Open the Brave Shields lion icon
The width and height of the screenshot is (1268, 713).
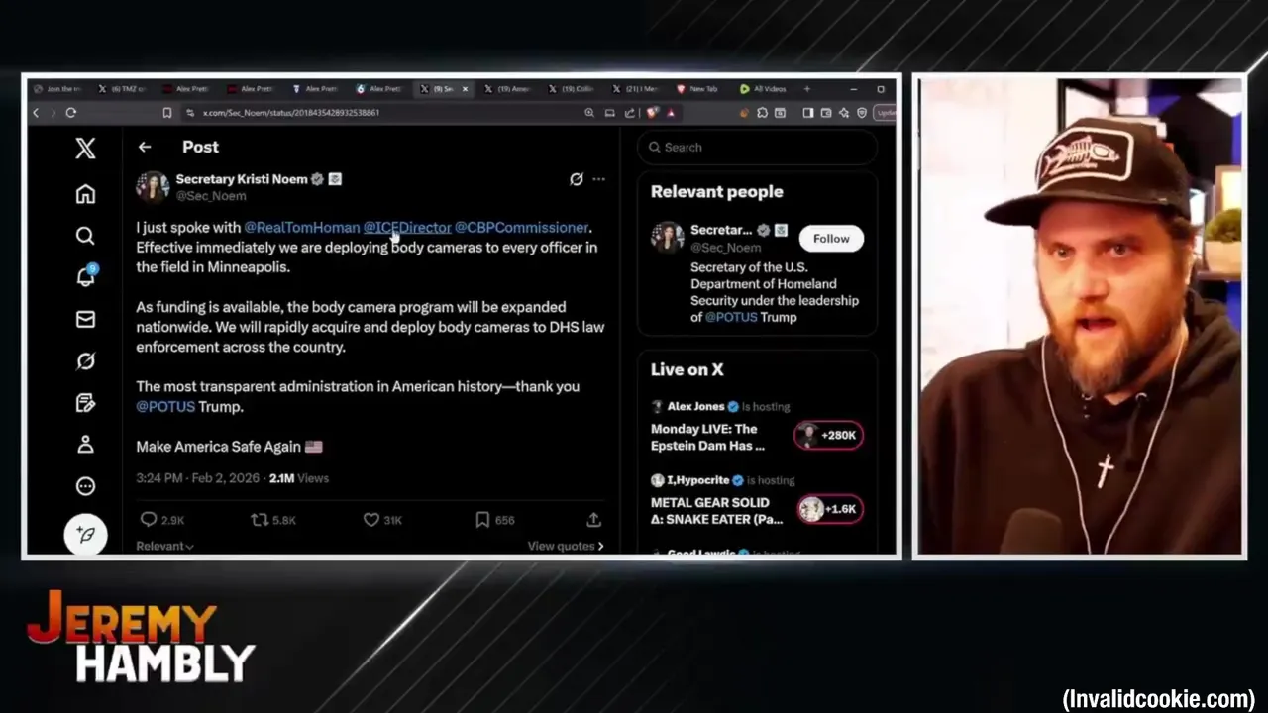652,113
